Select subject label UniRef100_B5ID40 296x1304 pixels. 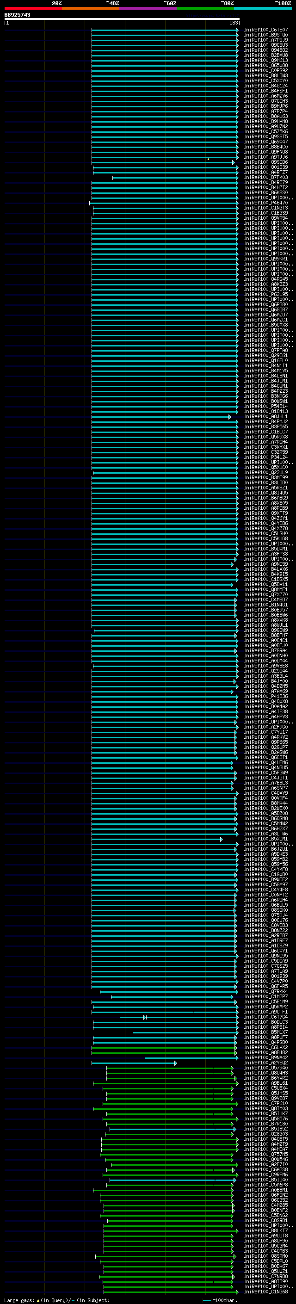point(265,1180)
